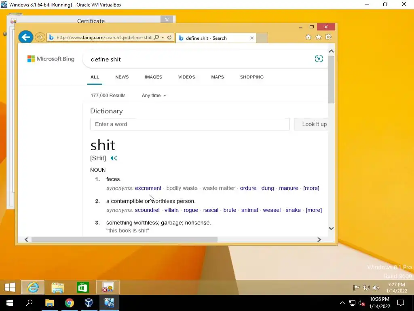Click Internet Explorer on guest taskbar

point(33,287)
